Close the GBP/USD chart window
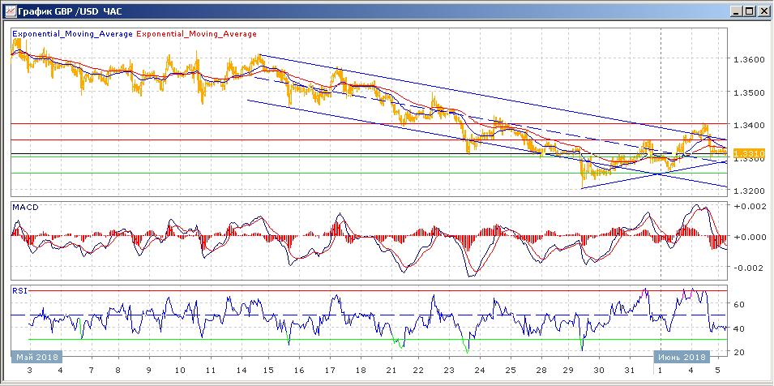The height and width of the screenshot is (386, 774). 763,11
